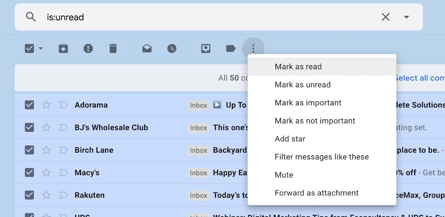Star the BJ's Wholesale Club email

tap(46, 127)
